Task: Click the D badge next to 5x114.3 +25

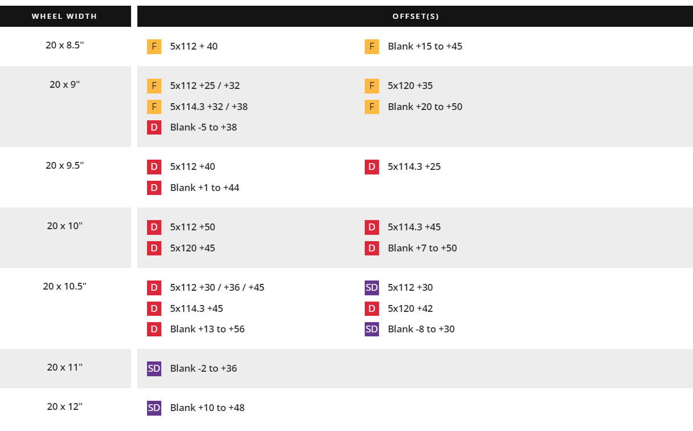Action: (x=372, y=167)
